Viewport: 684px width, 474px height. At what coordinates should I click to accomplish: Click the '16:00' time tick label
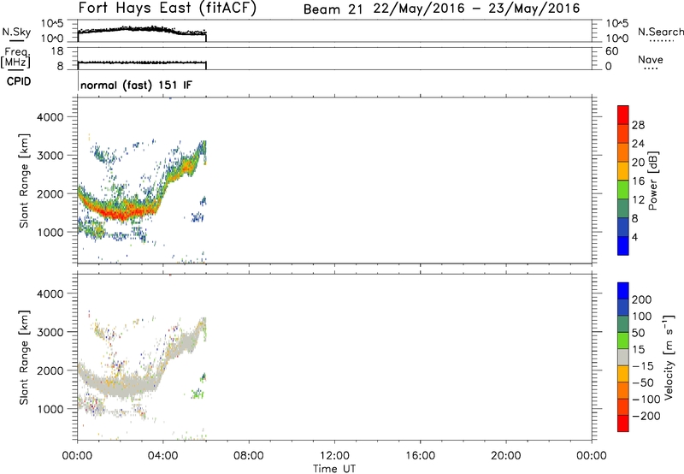tap(420, 456)
